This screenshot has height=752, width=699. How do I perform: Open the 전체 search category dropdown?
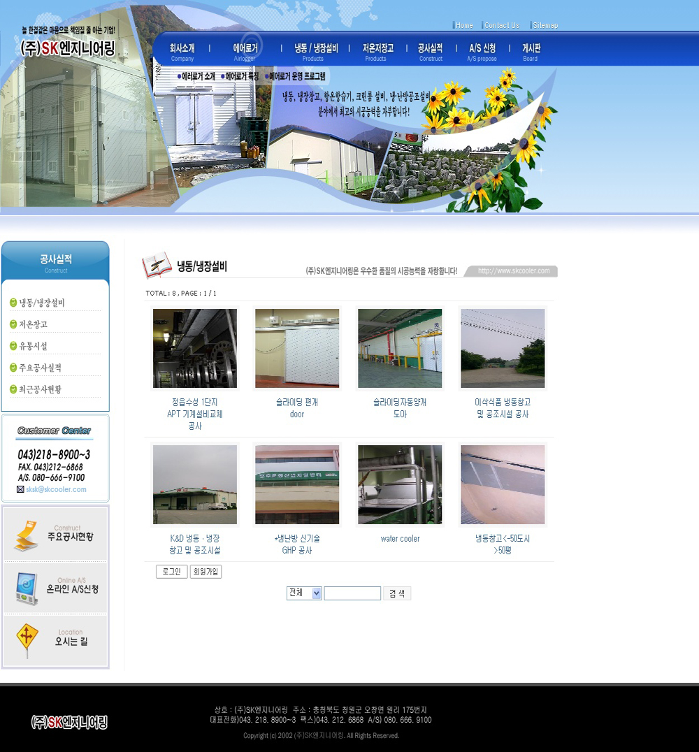click(304, 593)
